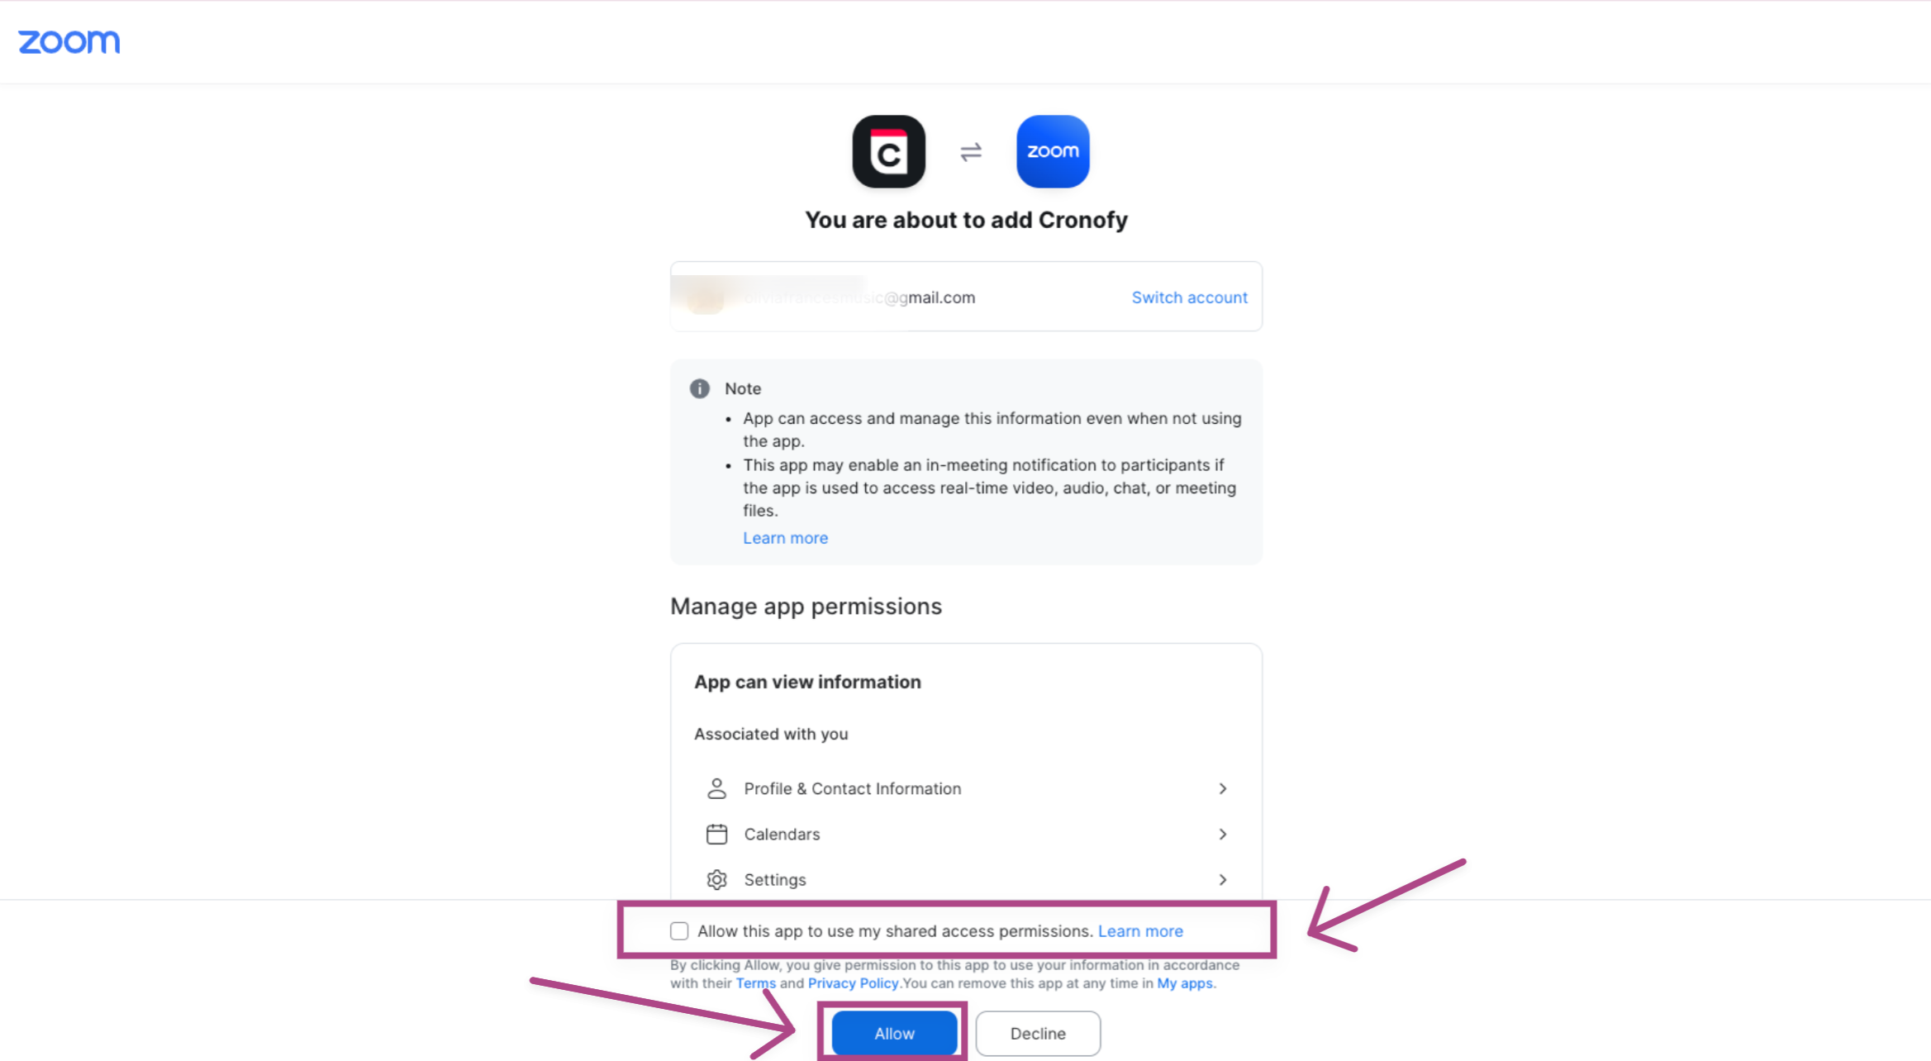Image resolution: width=1931 pixels, height=1061 pixels.
Task: Click the Allow button
Action: [x=894, y=1033]
